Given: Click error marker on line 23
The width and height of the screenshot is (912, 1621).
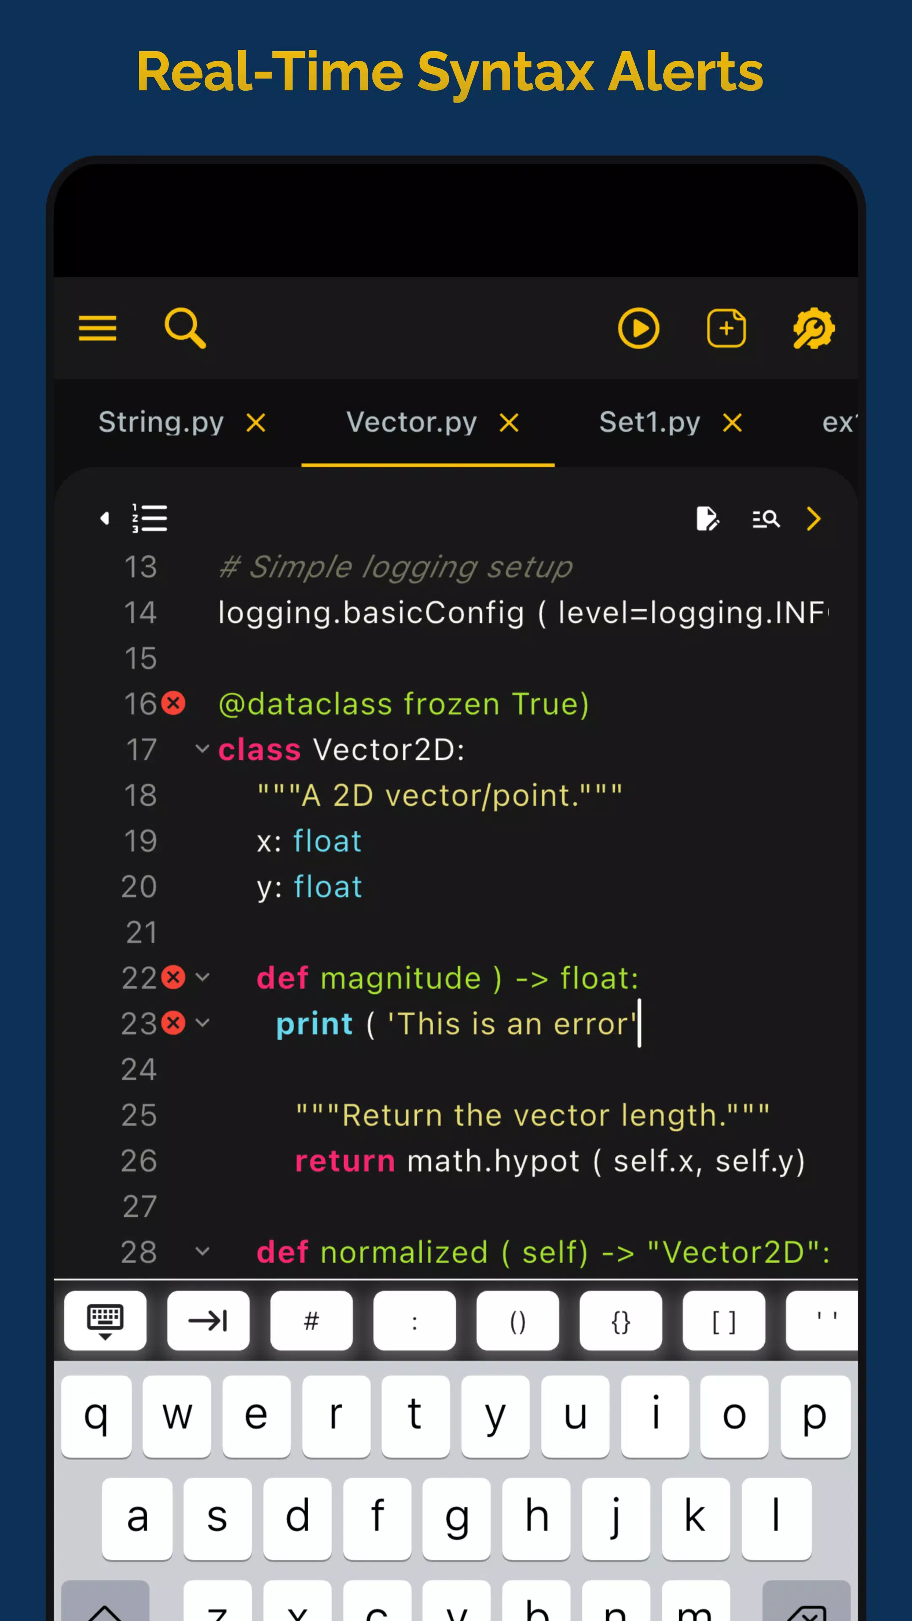Looking at the screenshot, I should pos(174,1023).
